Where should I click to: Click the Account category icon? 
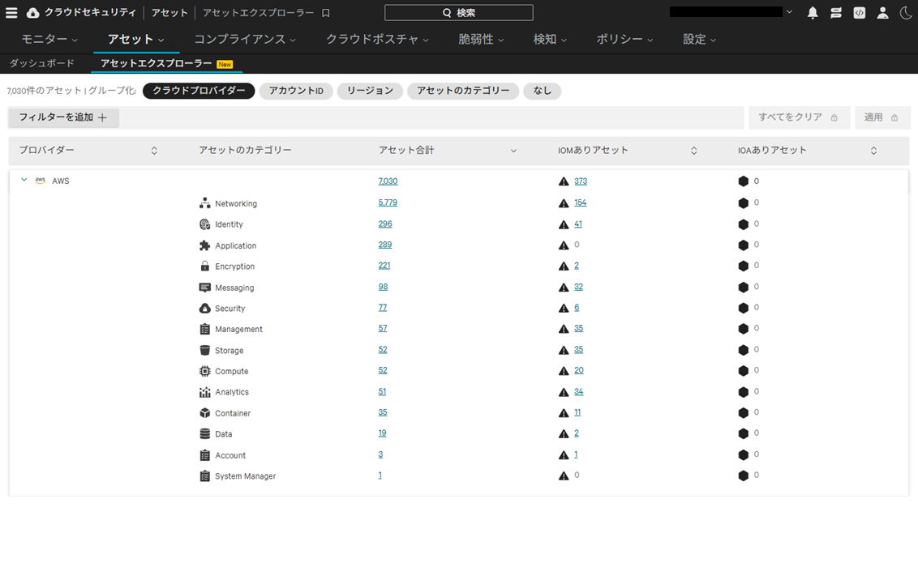pos(205,455)
